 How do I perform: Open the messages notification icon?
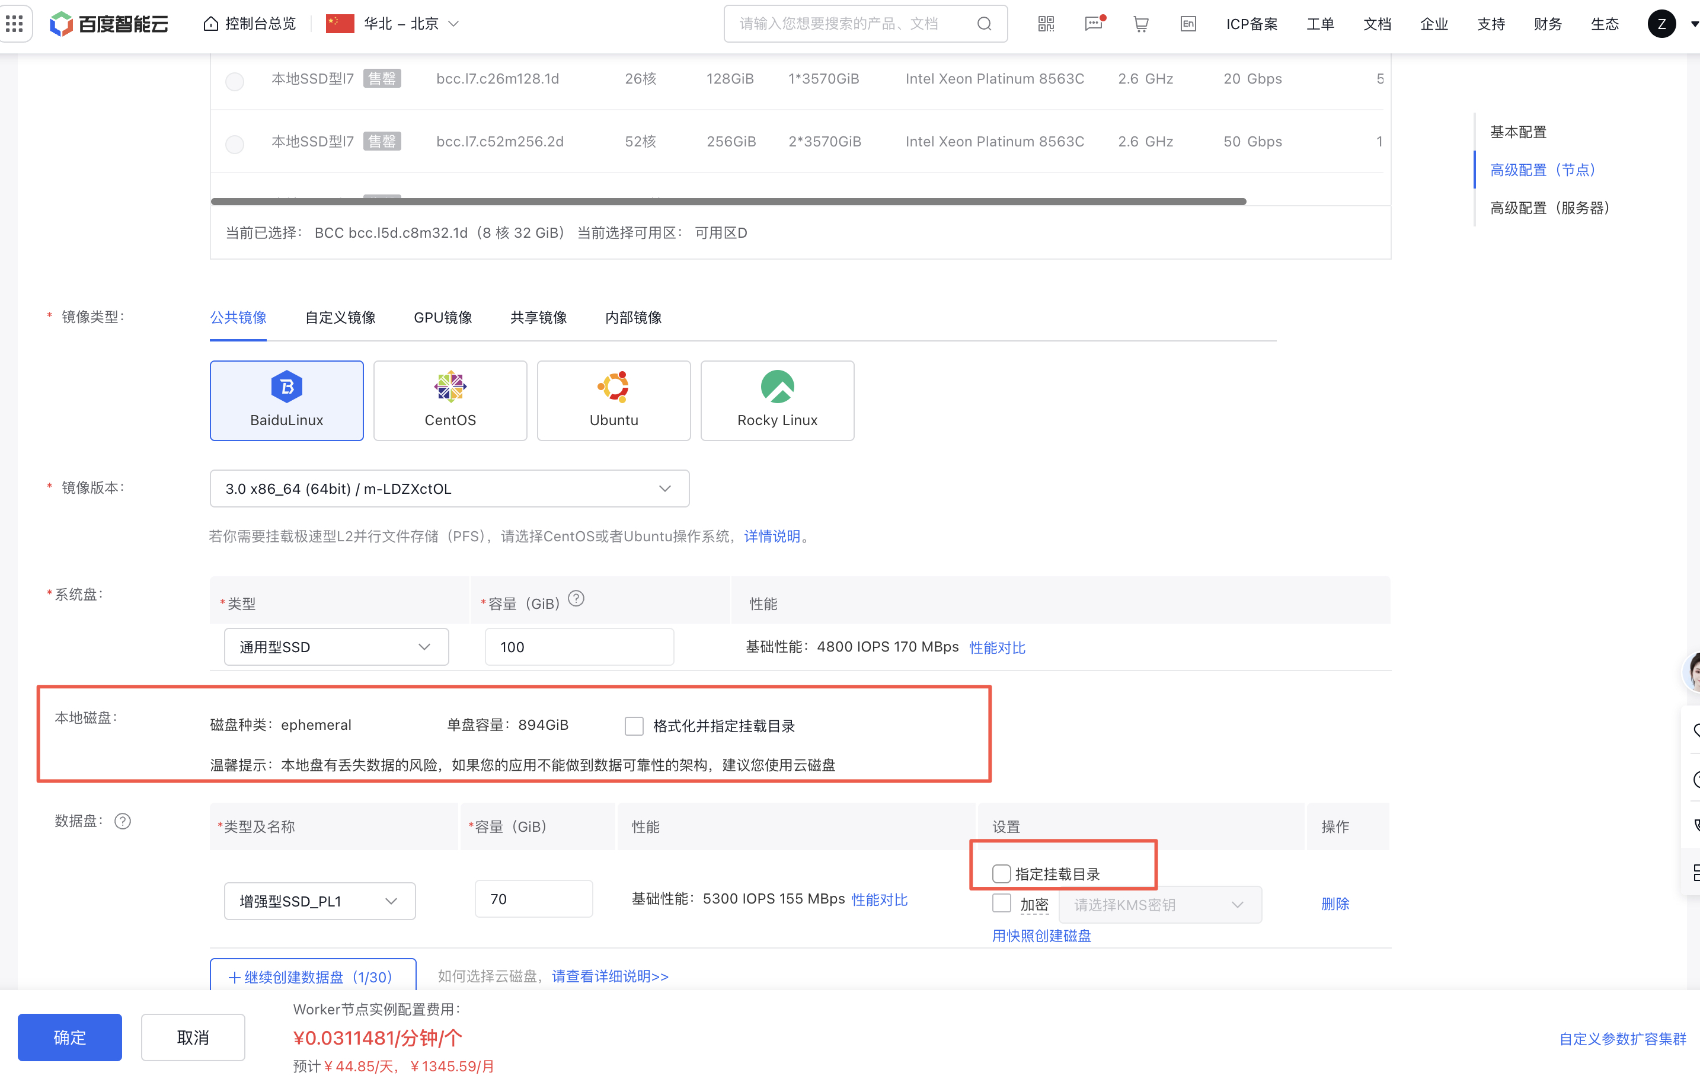click(1094, 23)
